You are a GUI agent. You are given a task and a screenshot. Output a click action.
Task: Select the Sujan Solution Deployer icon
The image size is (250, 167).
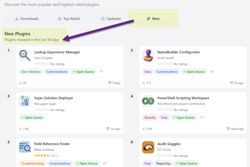(25, 101)
